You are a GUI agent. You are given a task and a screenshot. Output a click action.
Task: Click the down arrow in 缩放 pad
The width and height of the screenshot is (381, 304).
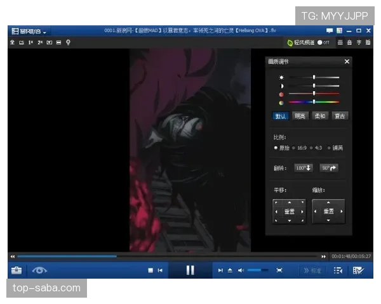point(328,220)
